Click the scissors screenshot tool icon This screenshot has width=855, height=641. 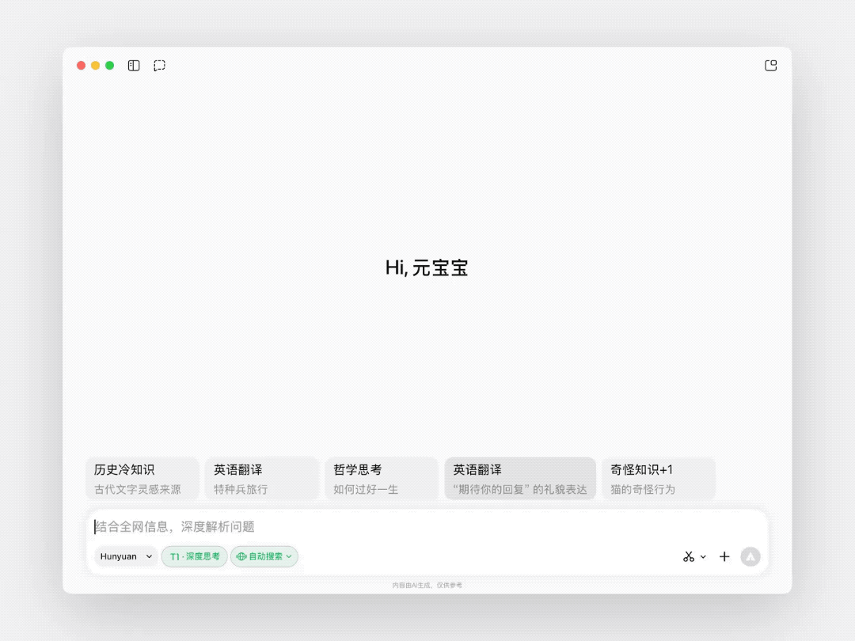(x=688, y=557)
